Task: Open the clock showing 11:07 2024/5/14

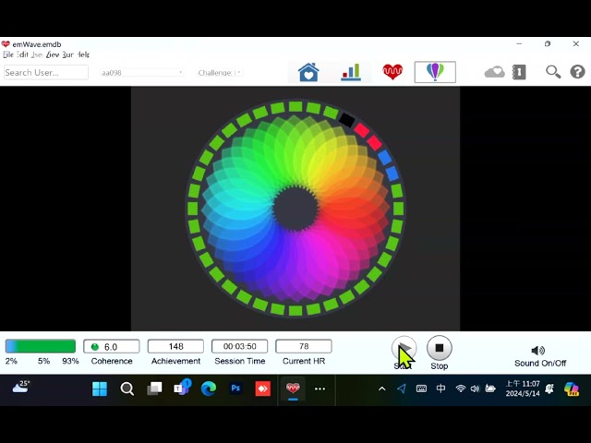Action: 523,389
